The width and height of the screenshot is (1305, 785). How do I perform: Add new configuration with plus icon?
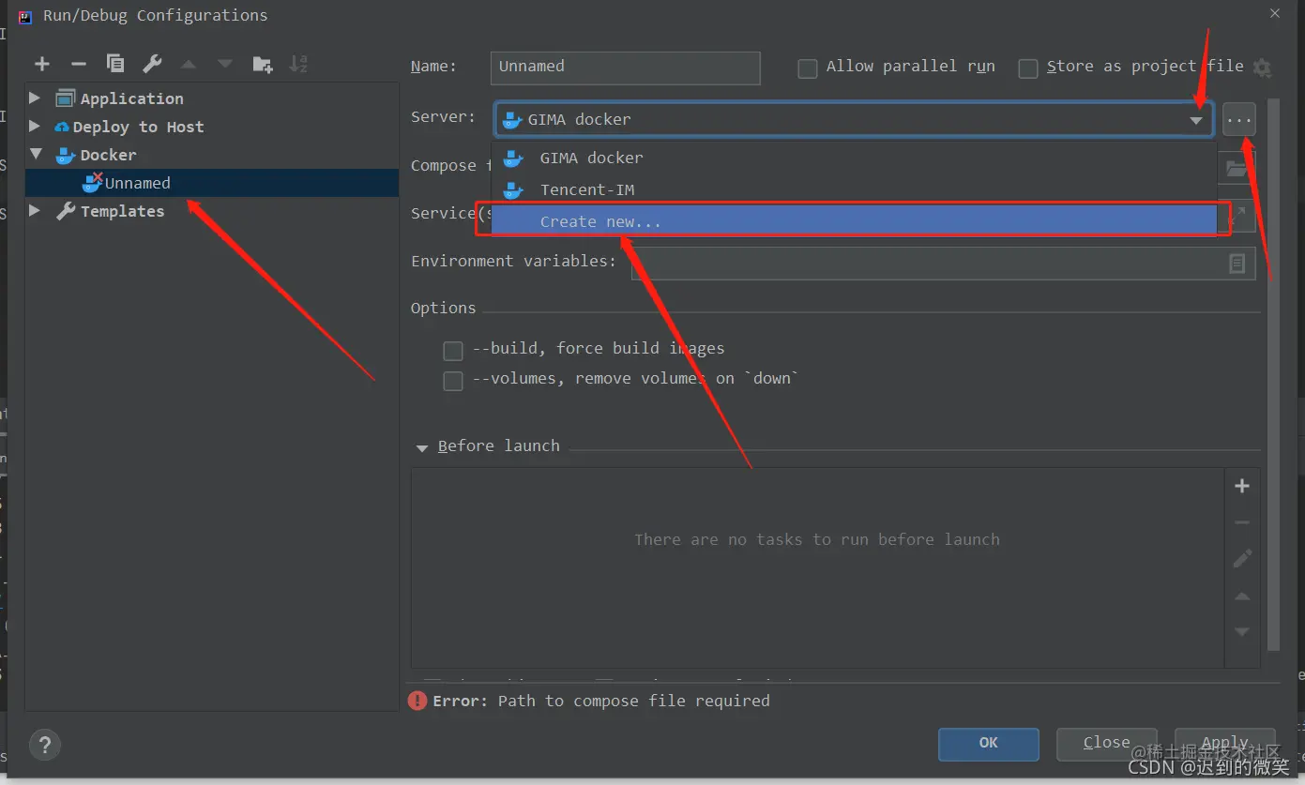tap(42, 64)
